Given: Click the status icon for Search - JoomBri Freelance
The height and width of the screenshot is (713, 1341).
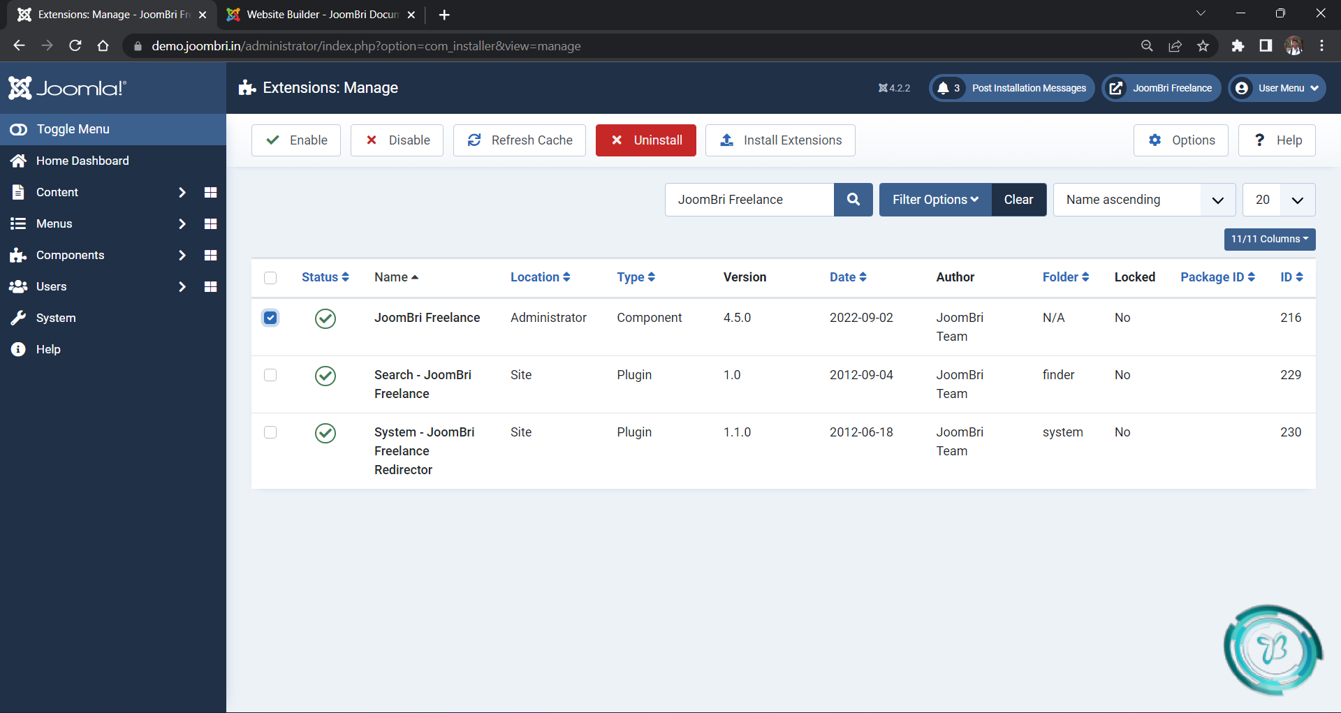Looking at the screenshot, I should pyautogui.click(x=325, y=376).
